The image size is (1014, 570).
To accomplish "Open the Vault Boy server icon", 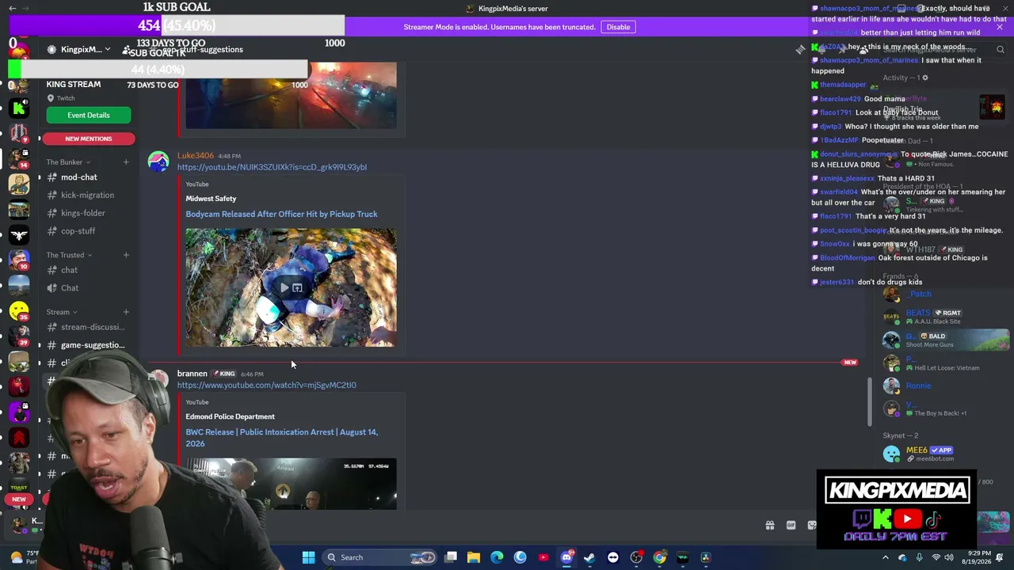I will point(19,184).
